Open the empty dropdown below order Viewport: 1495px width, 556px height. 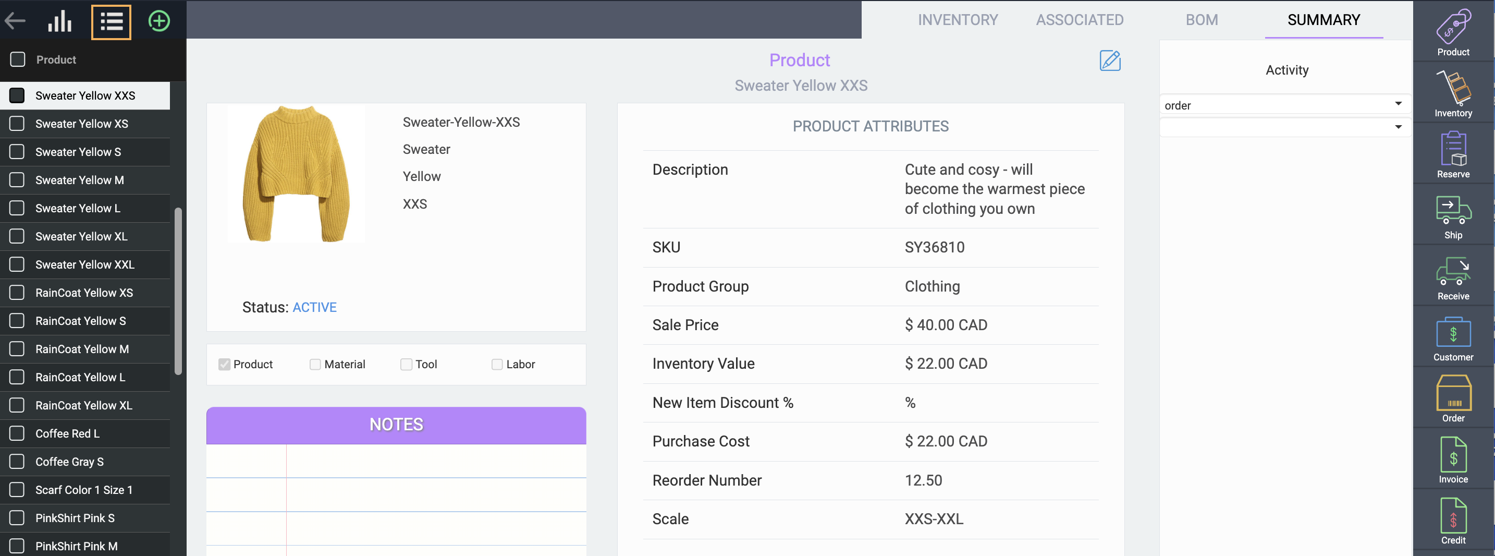1398,127
